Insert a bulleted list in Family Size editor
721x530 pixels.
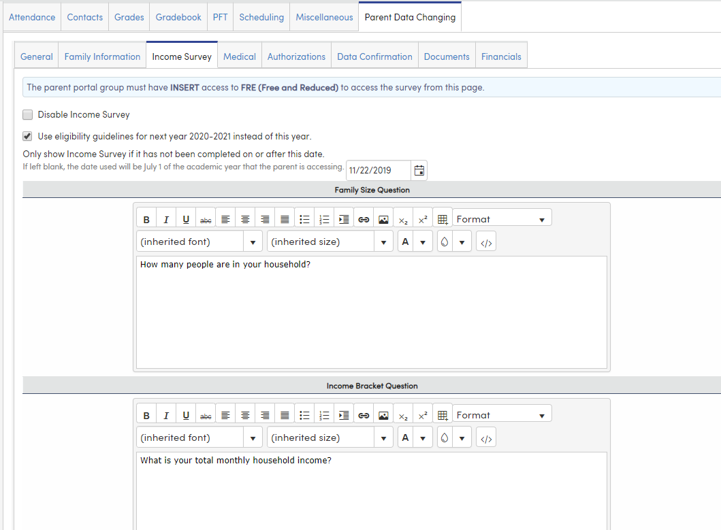[304, 218]
